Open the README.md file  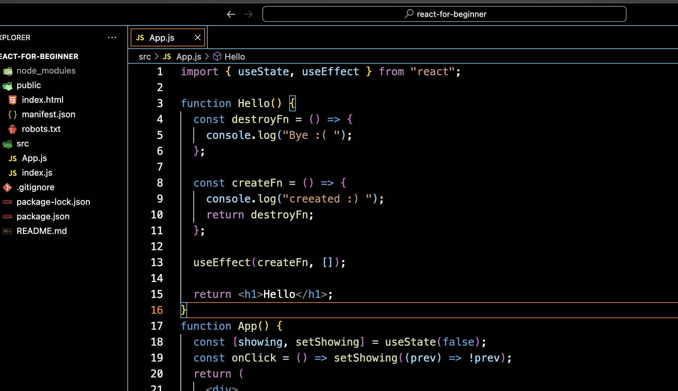coord(41,231)
